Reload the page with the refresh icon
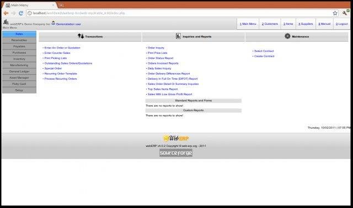 point(21,13)
